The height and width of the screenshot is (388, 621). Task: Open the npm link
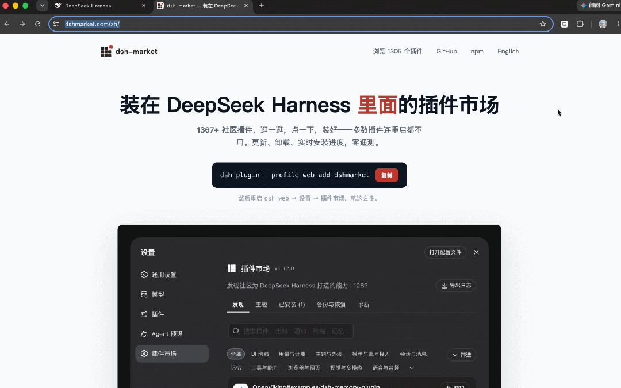(x=477, y=52)
